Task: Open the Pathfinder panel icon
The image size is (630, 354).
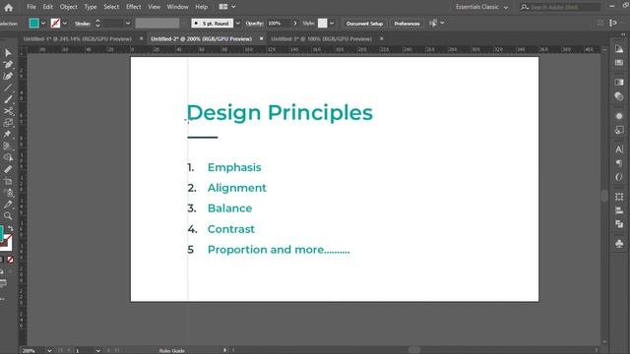Action: 619,224
